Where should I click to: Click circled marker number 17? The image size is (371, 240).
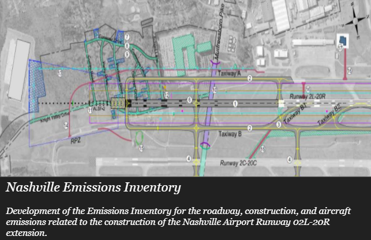tap(340, 49)
